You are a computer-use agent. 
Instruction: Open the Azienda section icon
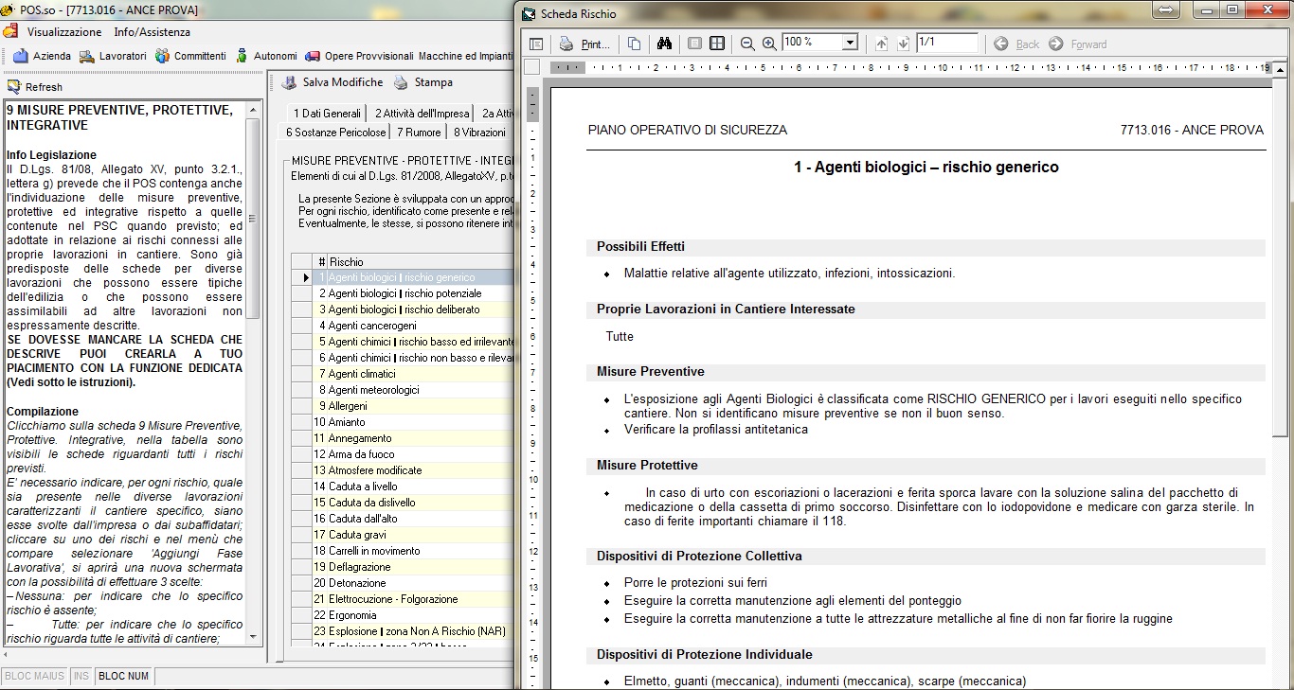[x=21, y=56]
